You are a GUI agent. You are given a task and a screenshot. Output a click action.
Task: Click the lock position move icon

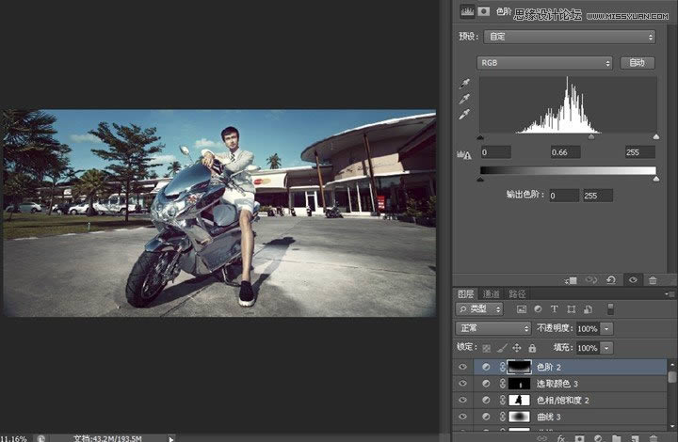click(x=518, y=347)
